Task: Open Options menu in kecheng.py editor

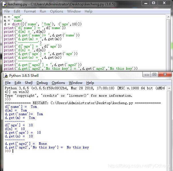Action: (57, 11)
